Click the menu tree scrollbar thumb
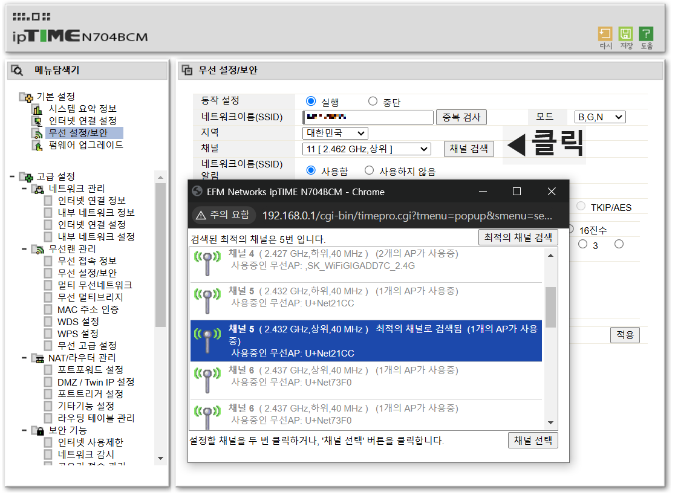The image size is (678, 501). point(160,255)
